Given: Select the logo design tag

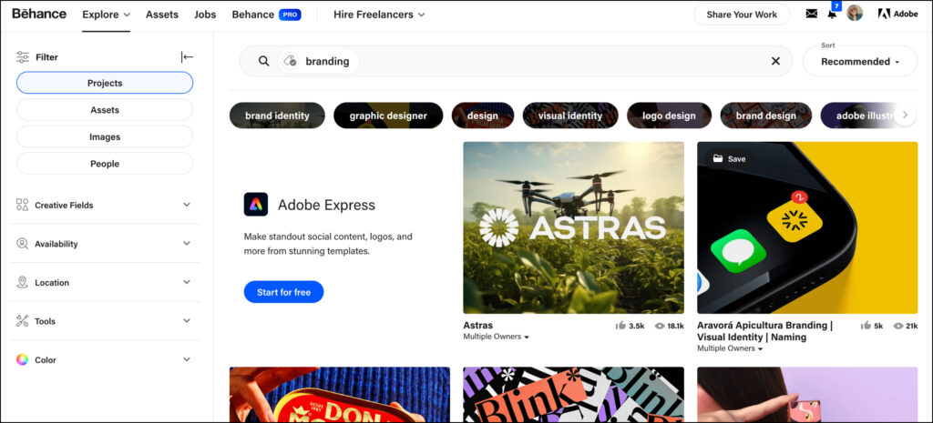Looking at the screenshot, I should pos(669,116).
